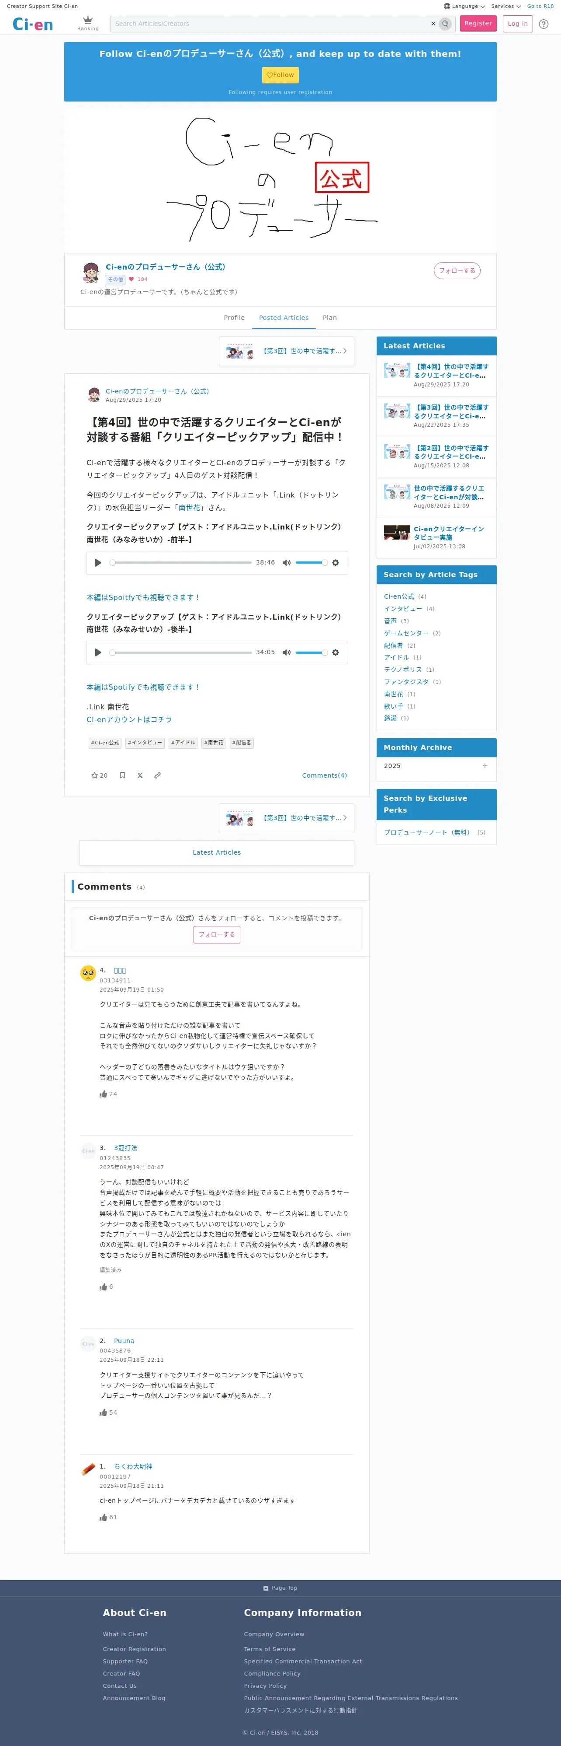This screenshot has height=1746, width=561.
Task: Click the emoji avatar of commenter 4
Action: [88, 973]
